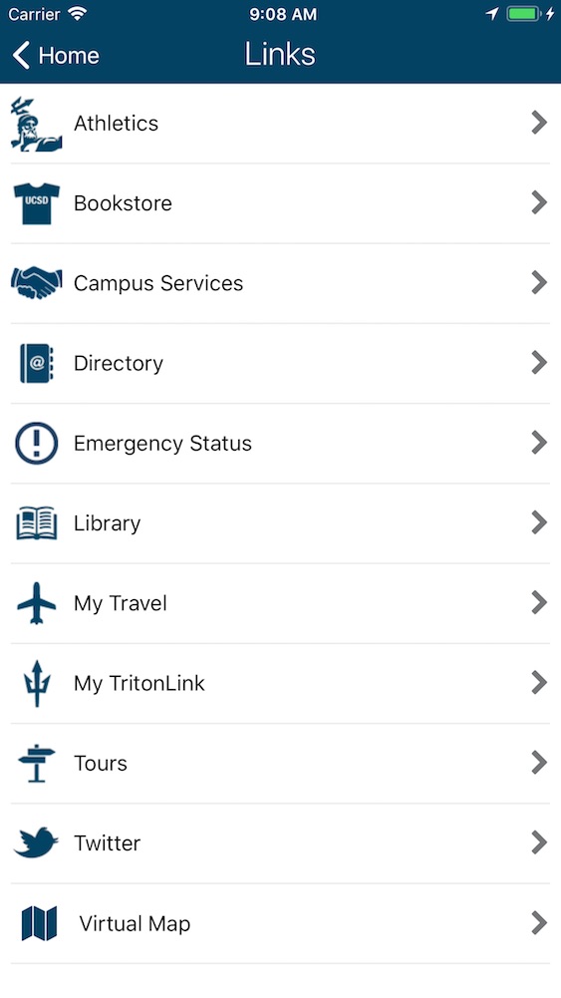The height and width of the screenshot is (998, 561).
Task: Tap the folded map Virtual Map icon
Action: [x=39, y=923]
